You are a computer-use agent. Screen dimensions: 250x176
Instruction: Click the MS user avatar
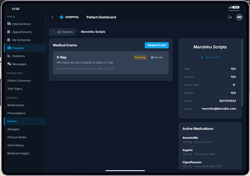coord(239,17)
